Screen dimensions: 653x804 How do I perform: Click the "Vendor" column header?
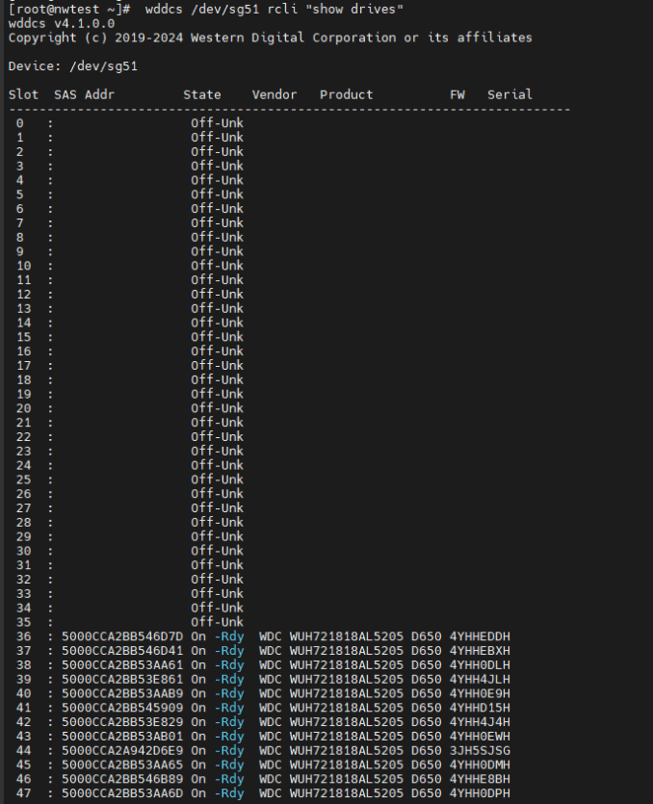pos(274,95)
